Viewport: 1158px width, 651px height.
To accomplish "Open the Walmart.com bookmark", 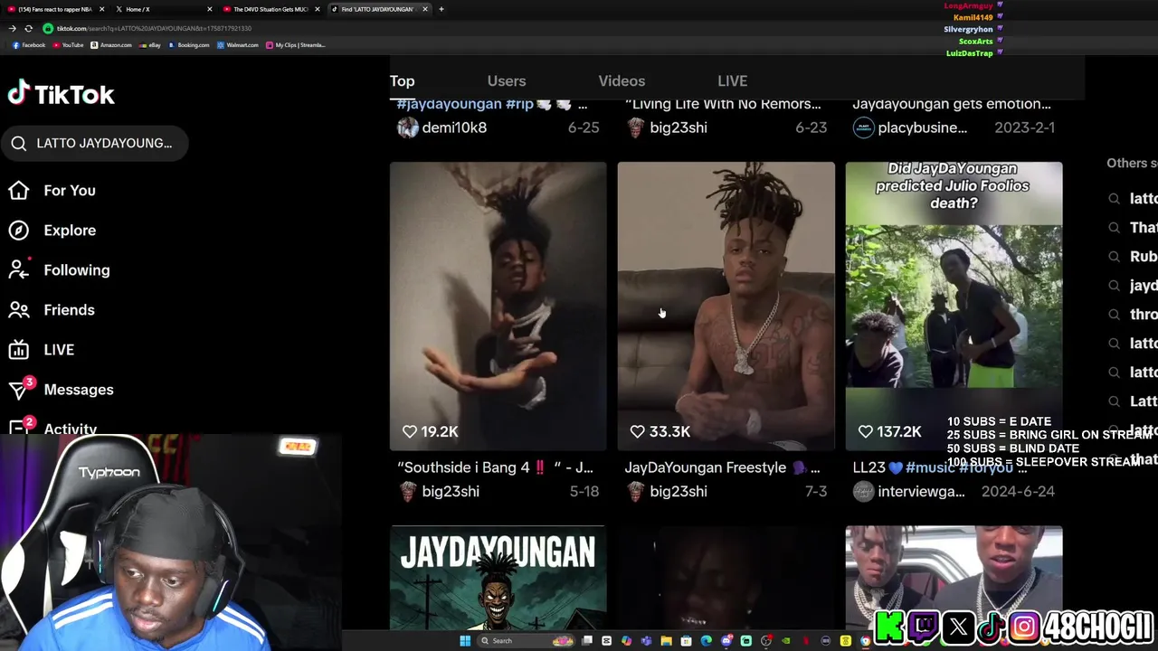I will tap(238, 45).
